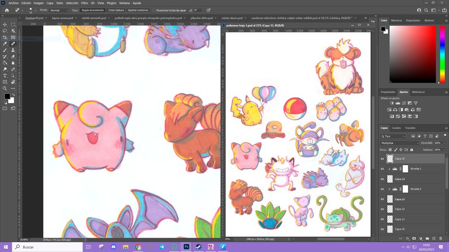
Task: Open the Color panel options menu
Action: (x=446, y=21)
